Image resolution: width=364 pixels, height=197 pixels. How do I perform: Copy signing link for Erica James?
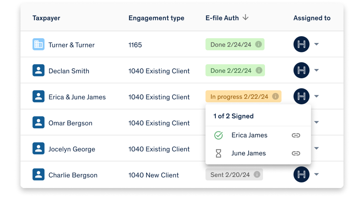coord(296,135)
